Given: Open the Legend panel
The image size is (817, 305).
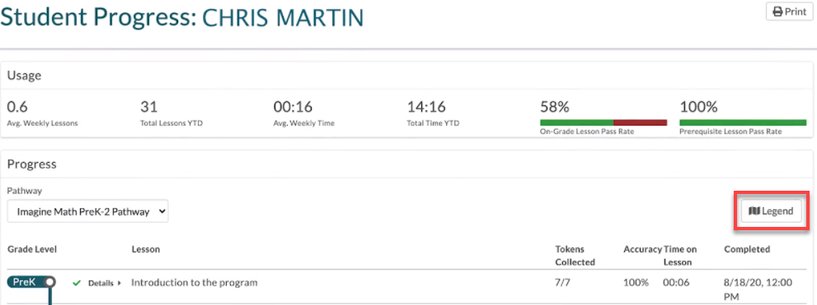Looking at the screenshot, I should pos(771,211).
